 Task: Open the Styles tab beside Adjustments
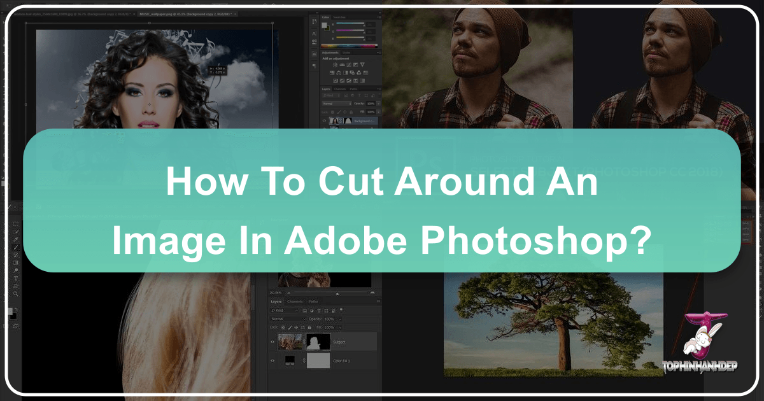point(347,53)
